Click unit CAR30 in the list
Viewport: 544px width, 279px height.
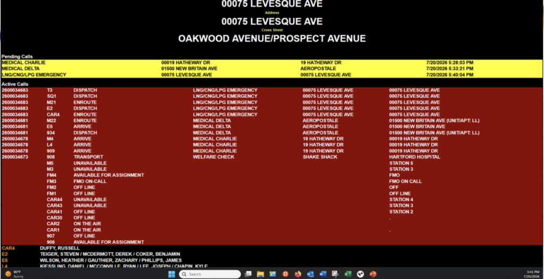click(55, 217)
